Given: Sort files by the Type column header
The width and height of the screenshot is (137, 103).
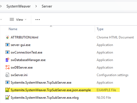Looking at the screenshot, I should (x=100, y=29).
